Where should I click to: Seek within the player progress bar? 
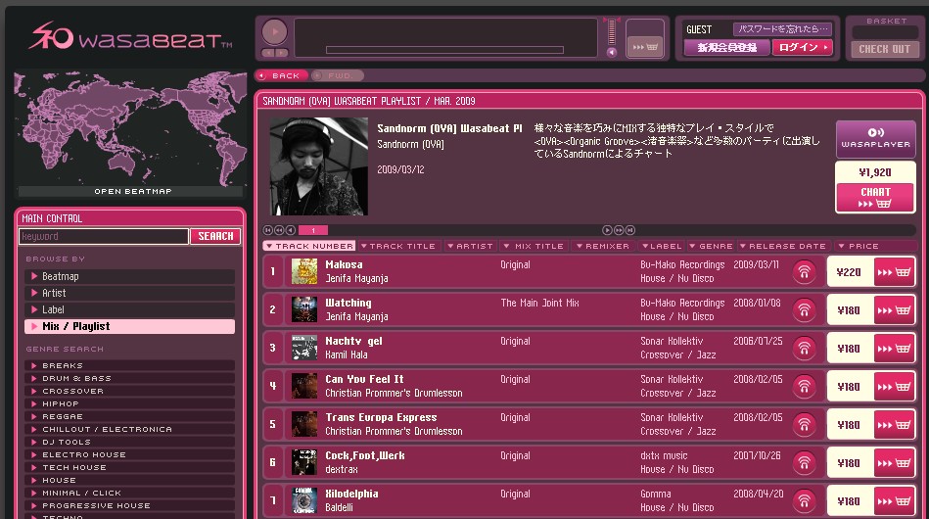click(444, 50)
